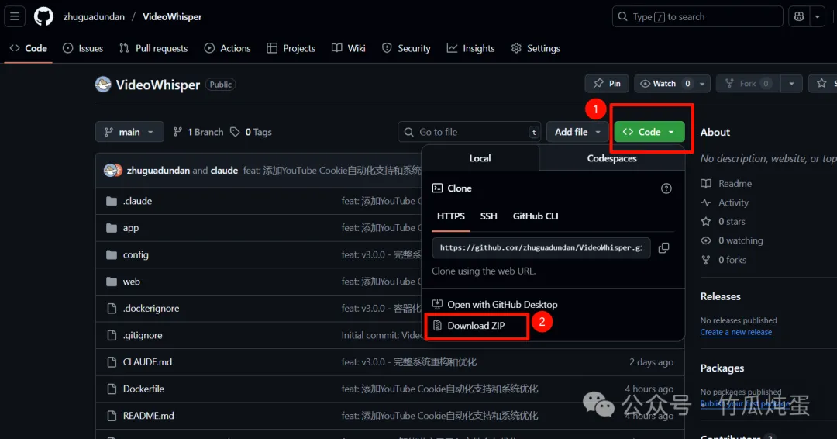Open with GitHub Desktop
The height and width of the screenshot is (439, 837).
click(494, 304)
